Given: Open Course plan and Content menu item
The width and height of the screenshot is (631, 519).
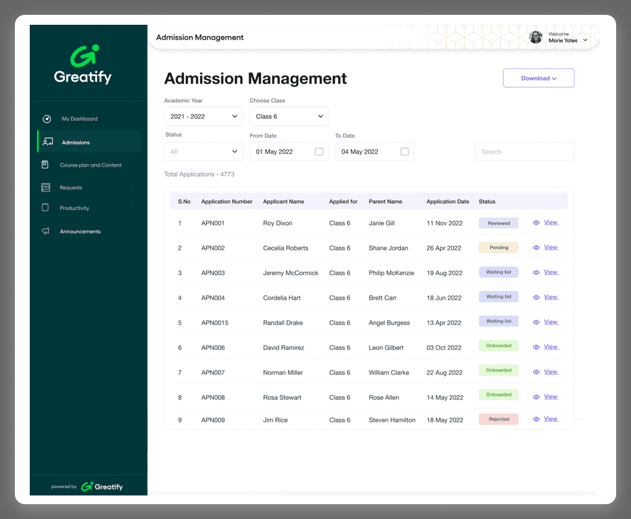Looking at the screenshot, I should coord(90,165).
